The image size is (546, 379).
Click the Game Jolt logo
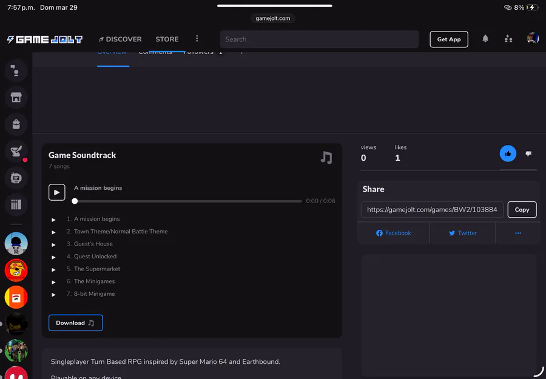coord(44,39)
